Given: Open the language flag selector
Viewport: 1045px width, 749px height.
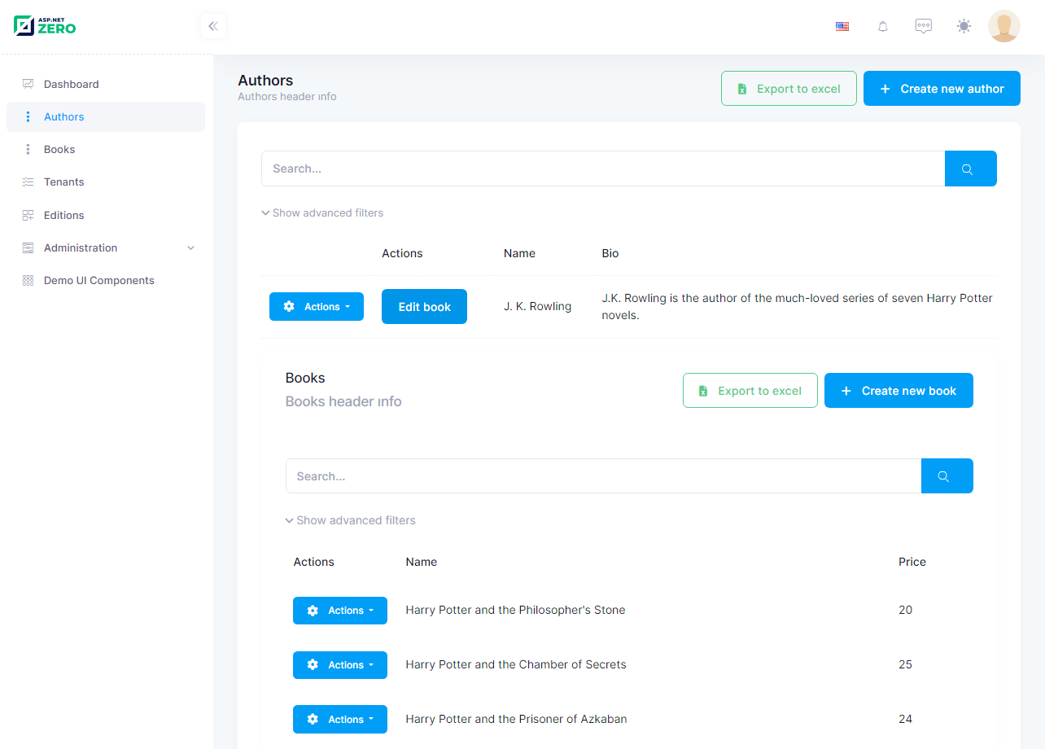Looking at the screenshot, I should (x=842, y=26).
